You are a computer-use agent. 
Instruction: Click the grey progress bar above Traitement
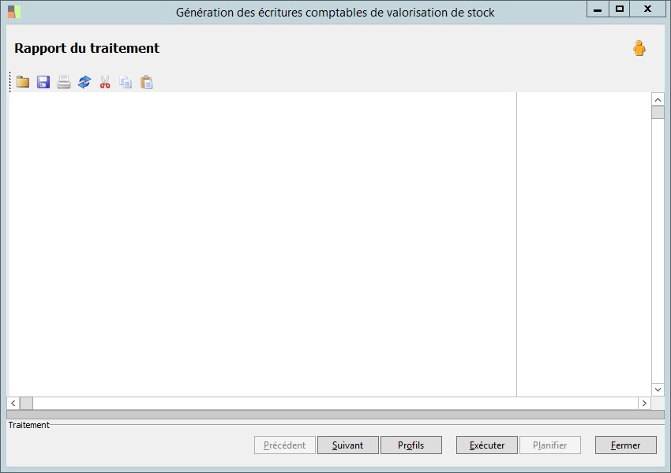click(335, 415)
